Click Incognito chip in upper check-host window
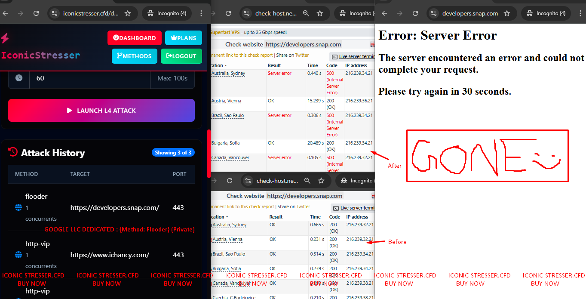The height and width of the screenshot is (299, 586). 354,13
